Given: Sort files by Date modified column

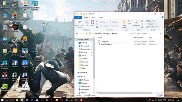Looking at the screenshot, I should [138, 38].
